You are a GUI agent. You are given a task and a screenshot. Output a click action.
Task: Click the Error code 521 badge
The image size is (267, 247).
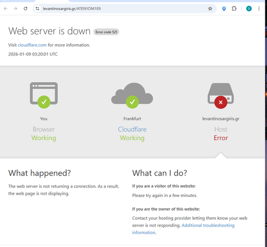click(x=106, y=32)
